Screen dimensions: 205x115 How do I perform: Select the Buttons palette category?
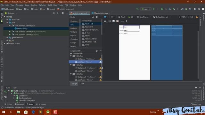[x=73, y=28]
